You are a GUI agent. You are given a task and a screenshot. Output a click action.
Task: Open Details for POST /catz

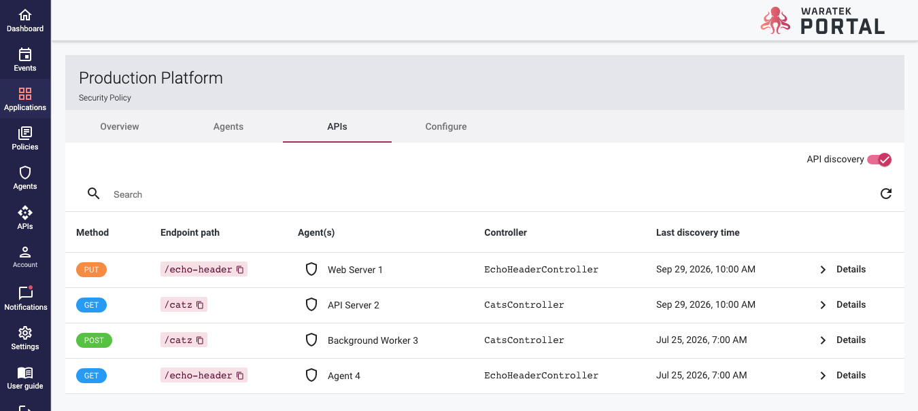[x=851, y=340]
